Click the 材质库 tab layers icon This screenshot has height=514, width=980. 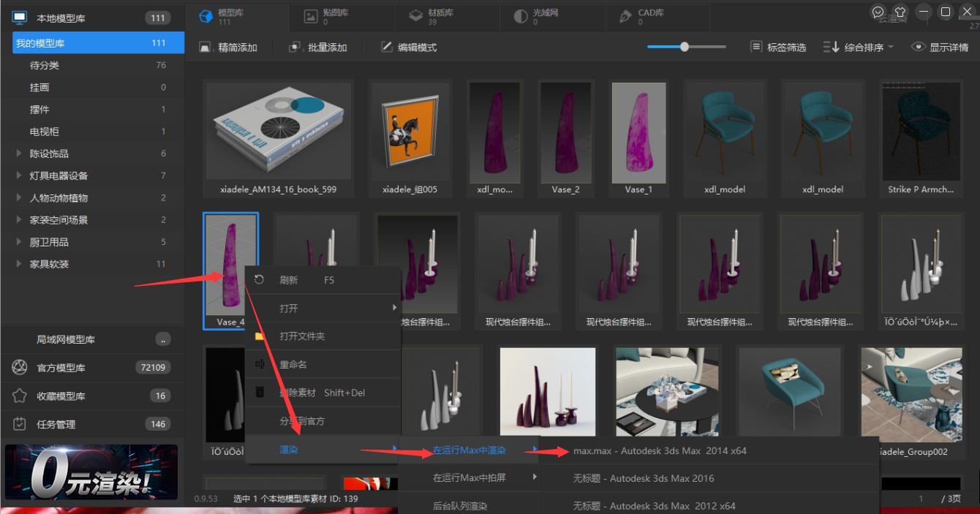[416, 15]
